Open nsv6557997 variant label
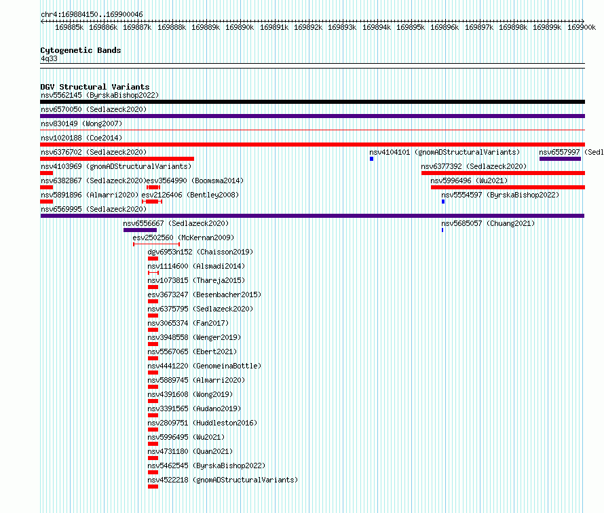Viewport: 604px width, 513px height. coord(571,152)
